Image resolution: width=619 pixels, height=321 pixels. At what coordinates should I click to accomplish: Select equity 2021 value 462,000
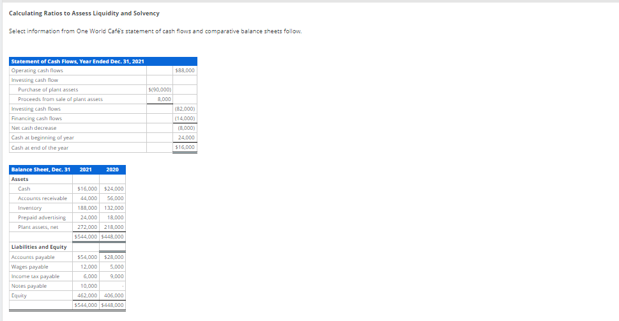[x=88, y=295]
